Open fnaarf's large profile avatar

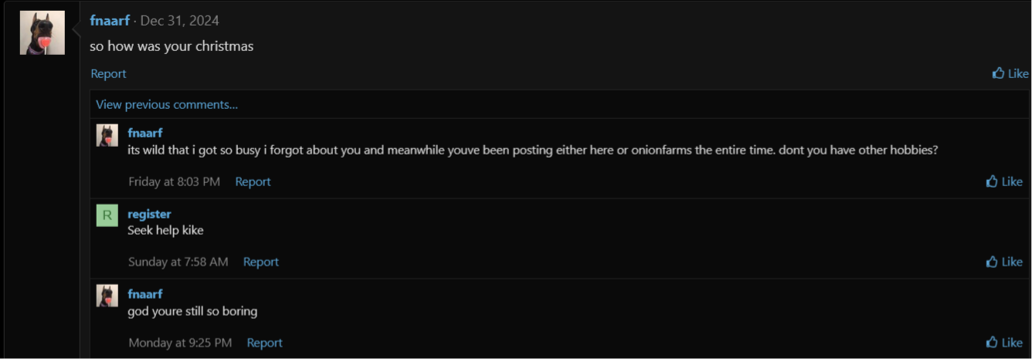(x=42, y=33)
